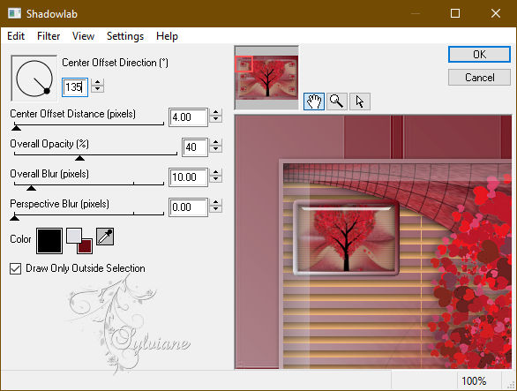Screen dimensions: 517x391
Task: Open the black shadow color swatch
Action: click(x=49, y=241)
